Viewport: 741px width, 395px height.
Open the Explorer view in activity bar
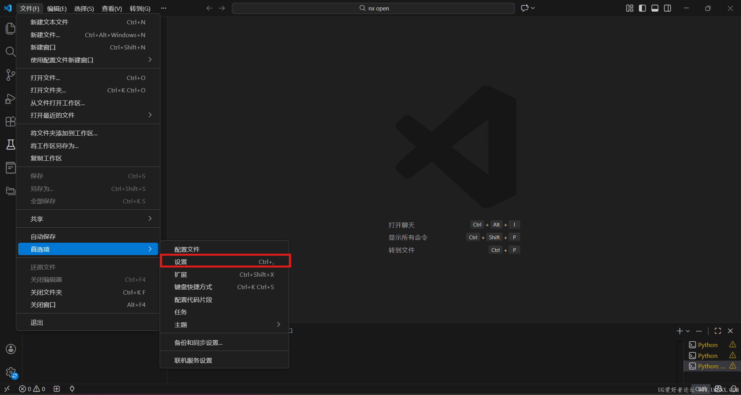pos(10,29)
